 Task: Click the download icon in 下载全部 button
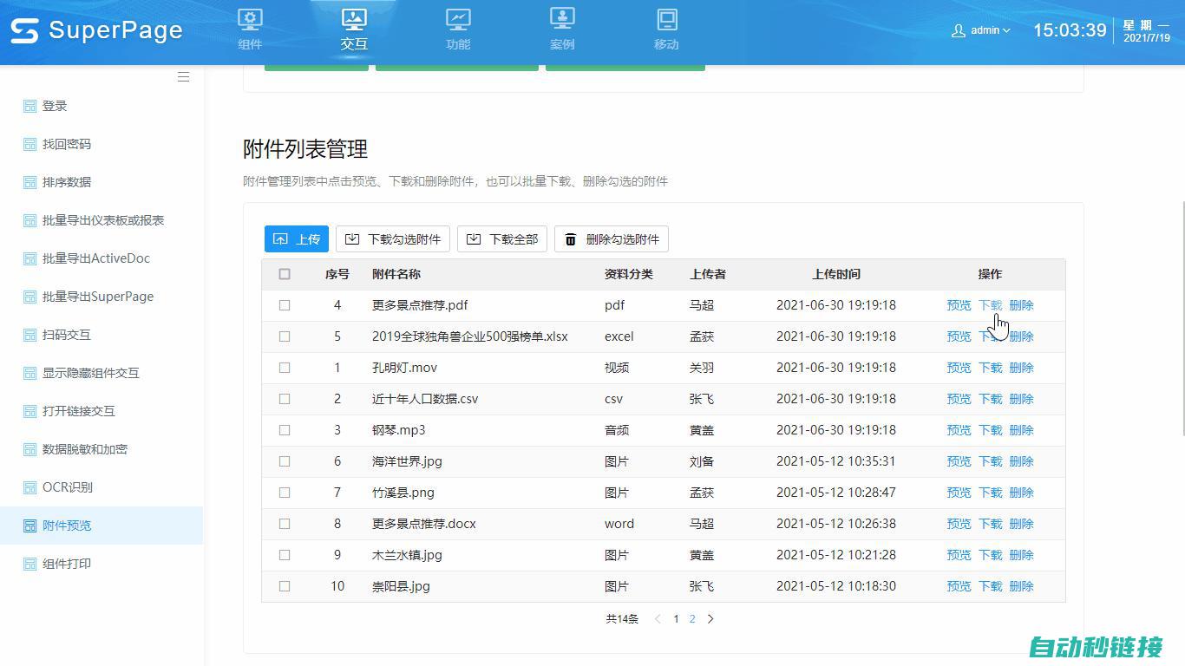coord(474,239)
